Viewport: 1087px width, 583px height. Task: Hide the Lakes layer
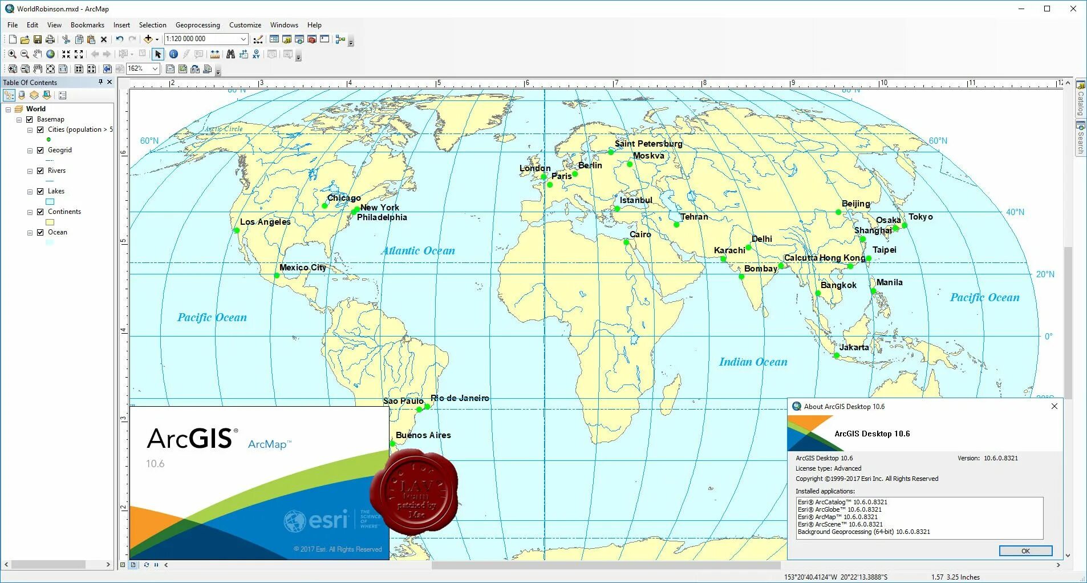40,191
